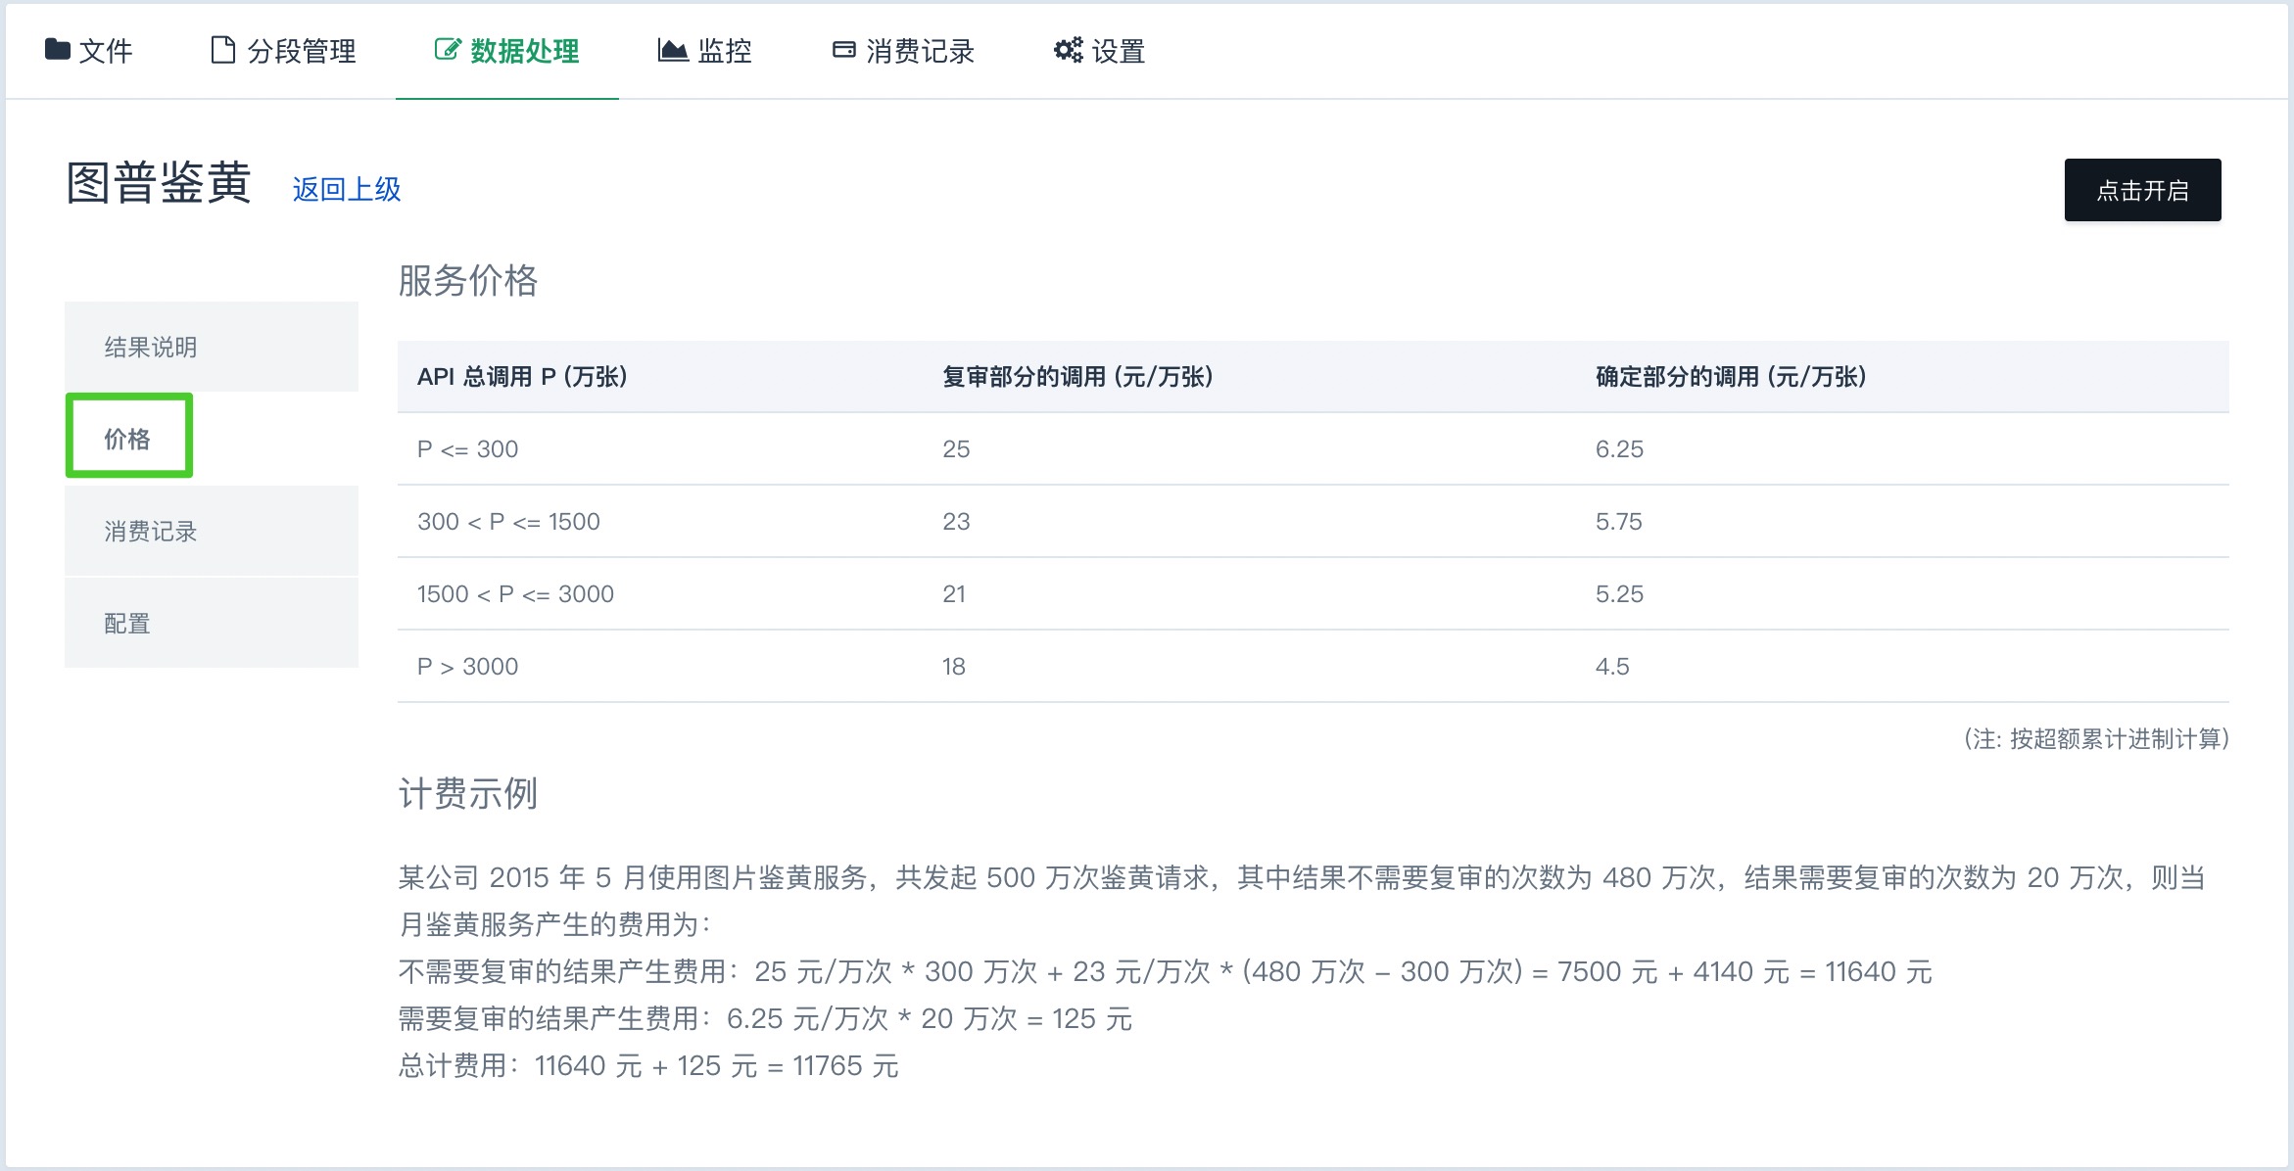Screen dimensions: 2294x1171
Task: Switch to the 分段管理 tab
Action: (x=284, y=51)
